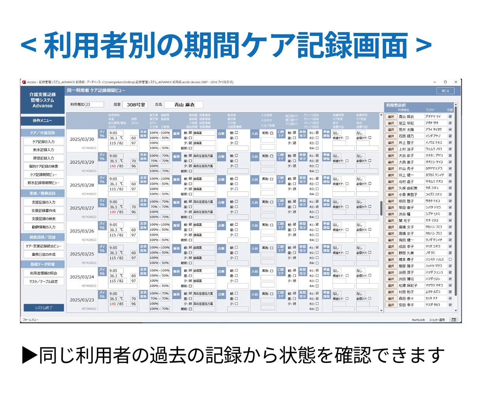The width and height of the screenshot is (482, 402).
Task: Toggle 在籍 checkbox for 青山 麻衣
Action: pyautogui.click(x=450, y=117)
